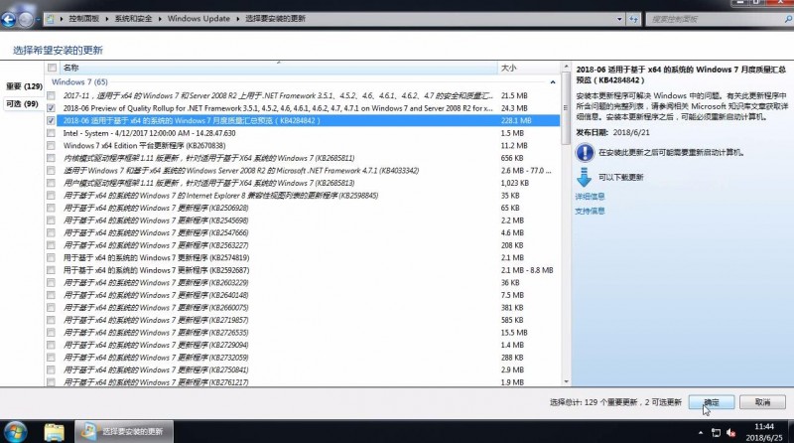This screenshot has height=443, width=794.
Task: Check the KB2670838 platform update checkbox
Action: [x=52, y=145]
